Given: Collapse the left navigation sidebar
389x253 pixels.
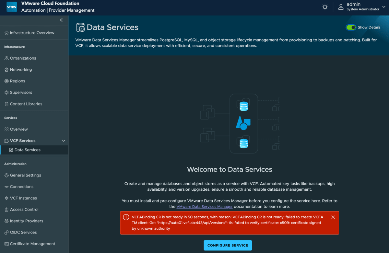Looking at the screenshot, I should [61, 20].
